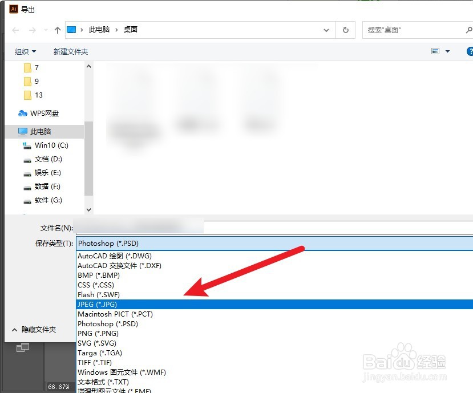Choose Windows 图元文件 (*.WMF) format
Viewport: 473px width, 393px height.
pos(275,372)
